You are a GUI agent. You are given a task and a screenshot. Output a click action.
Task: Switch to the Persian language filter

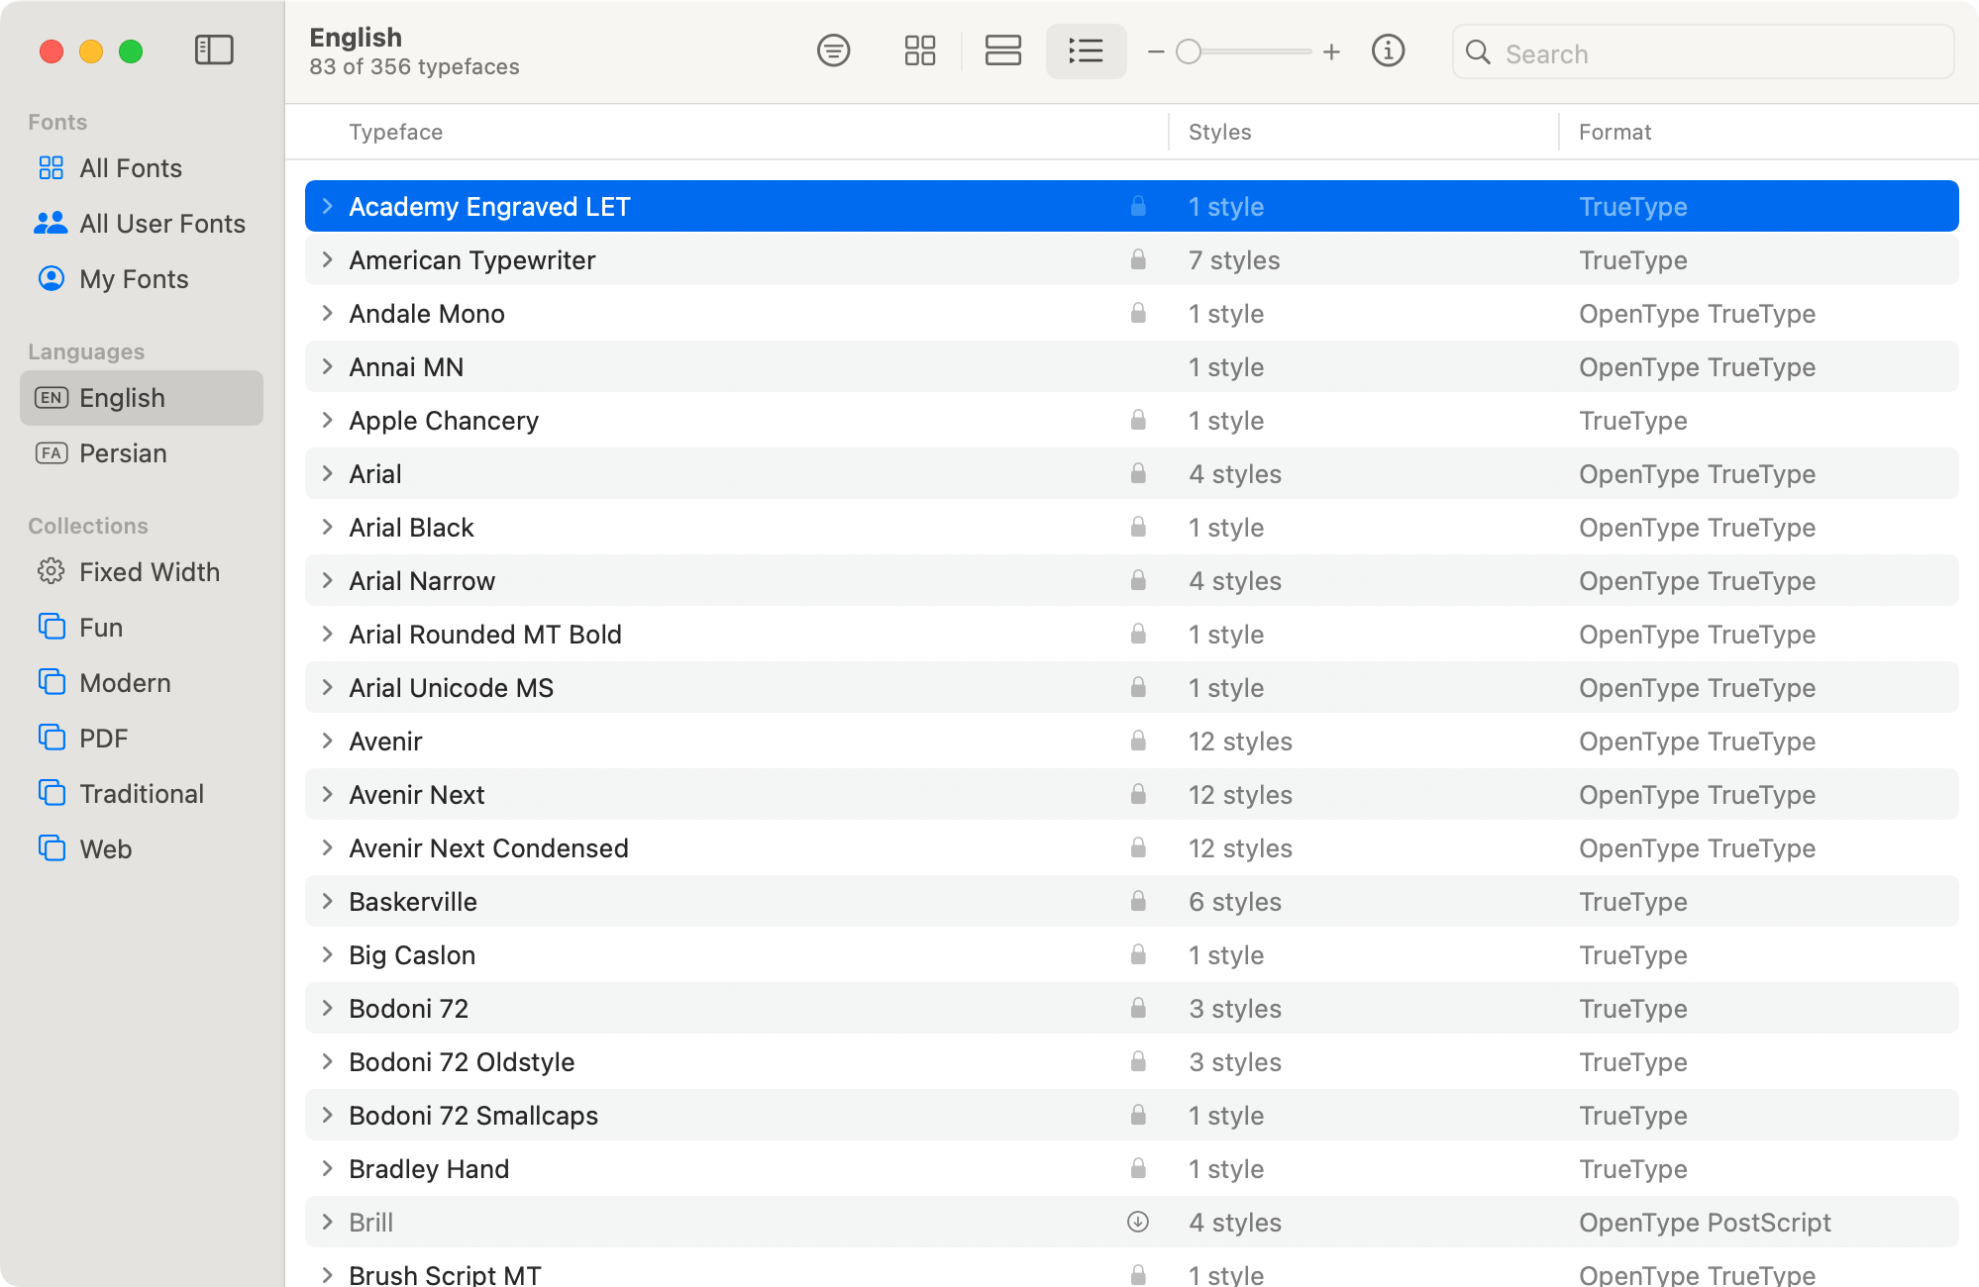click(123, 453)
